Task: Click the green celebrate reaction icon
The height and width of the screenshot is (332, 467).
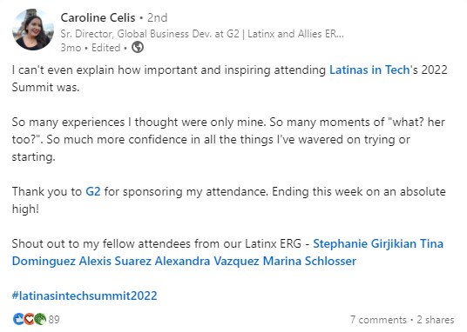Action: point(40,319)
